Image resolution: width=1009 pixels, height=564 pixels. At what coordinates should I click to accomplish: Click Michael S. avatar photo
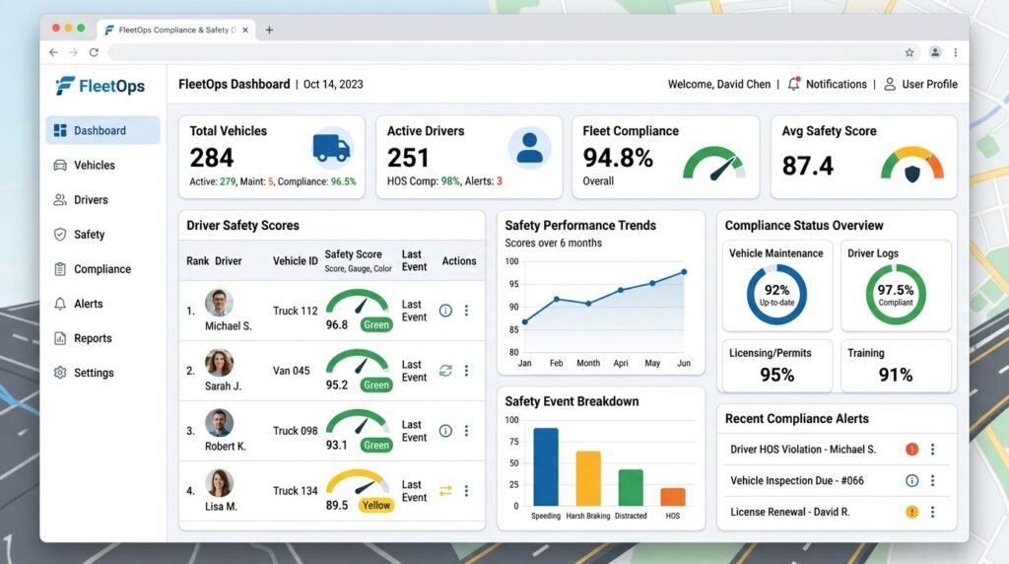coord(219,304)
